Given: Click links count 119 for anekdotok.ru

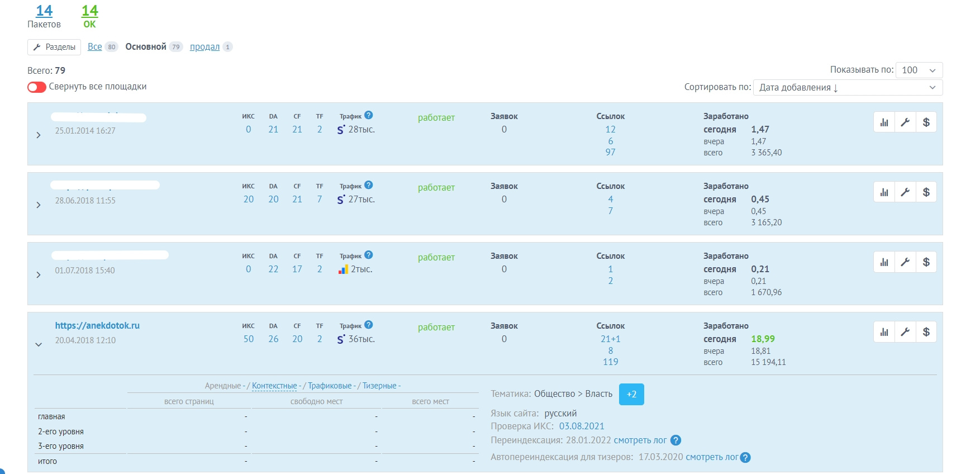Looking at the screenshot, I should [x=610, y=362].
